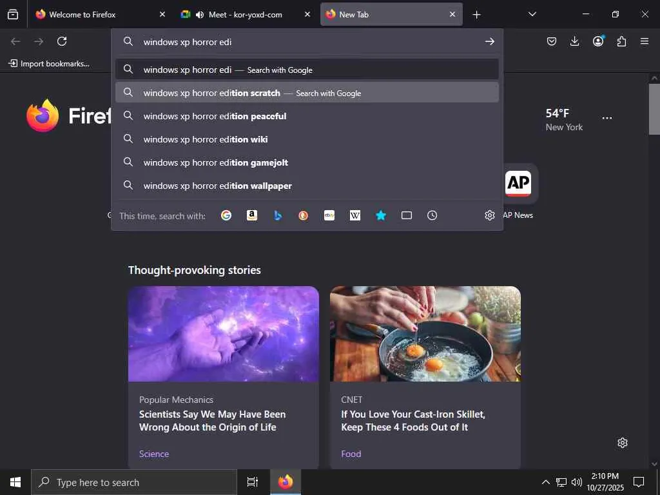Screen dimensions: 660x495
Task: Reload the current page
Action: [x=62, y=41]
